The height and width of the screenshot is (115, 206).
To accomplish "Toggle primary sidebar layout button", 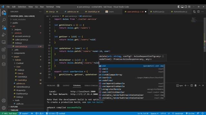I will point(179,7).
